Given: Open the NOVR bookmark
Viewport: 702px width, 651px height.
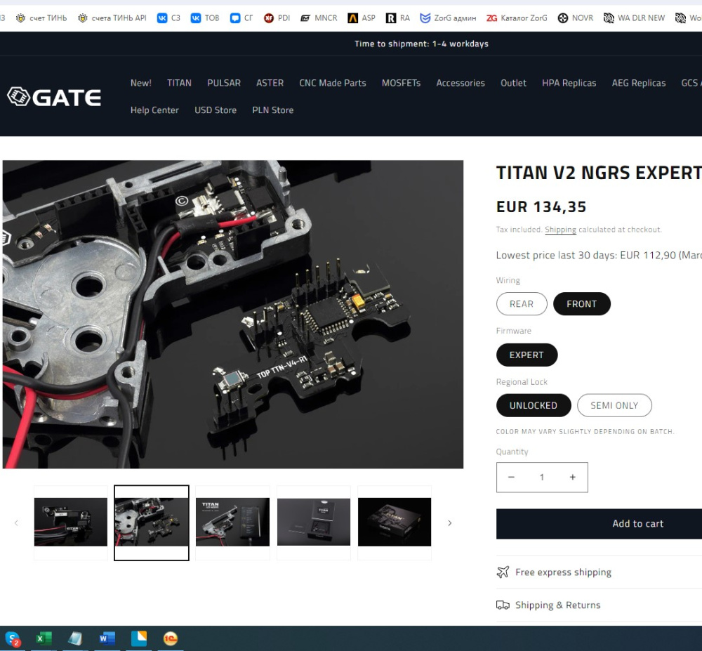Looking at the screenshot, I should (576, 18).
